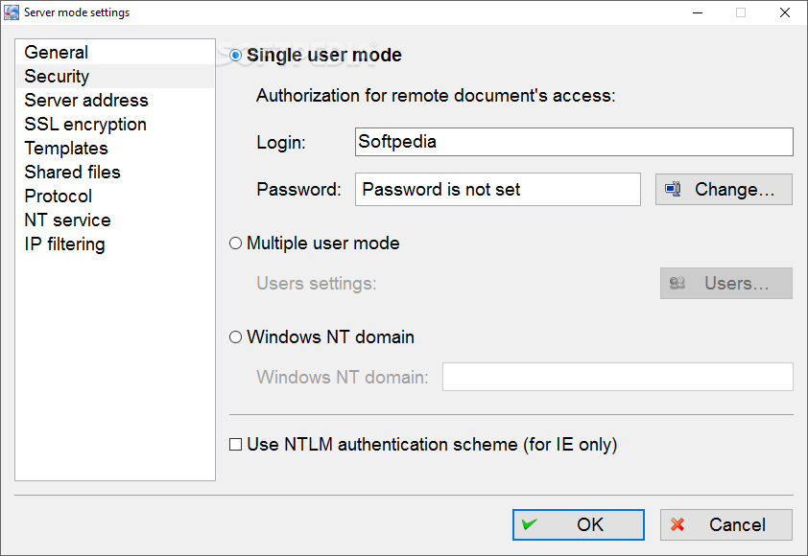Click the Login field containing Softpedia
The height and width of the screenshot is (556, 808).
pyautogui.click(x=574, y=142)
